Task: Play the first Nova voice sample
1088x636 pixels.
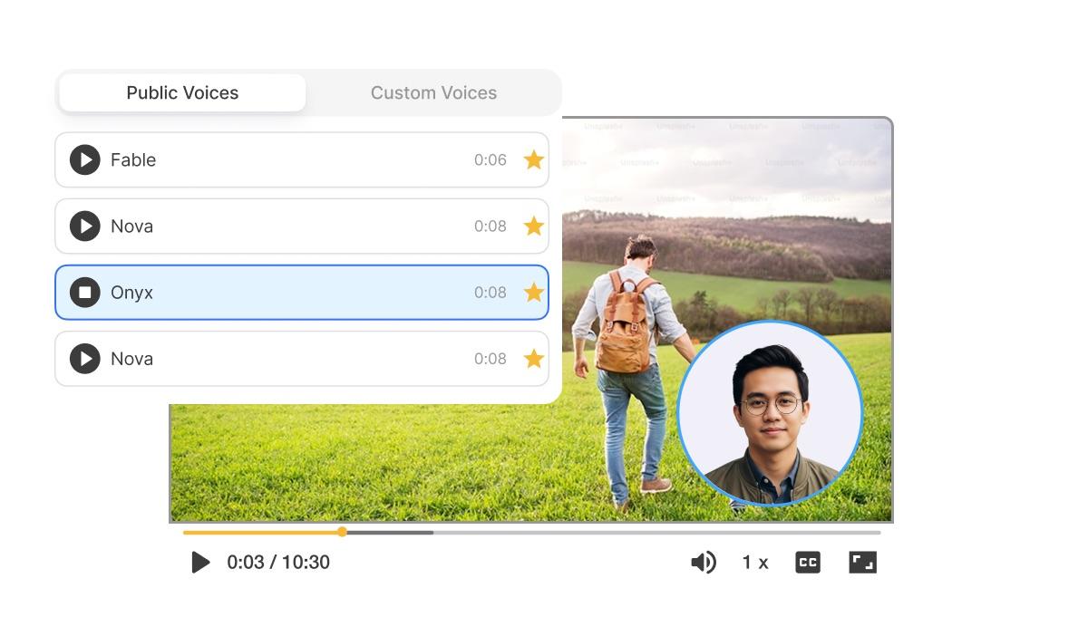Action: click(84, 226)
